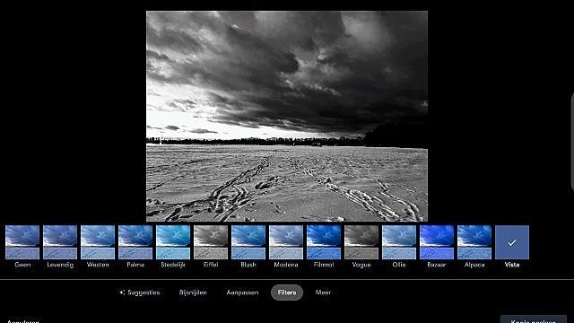The height and width of the screenshot is (323, 574).
Task: Apply the Blush filter
Action: 248,242
